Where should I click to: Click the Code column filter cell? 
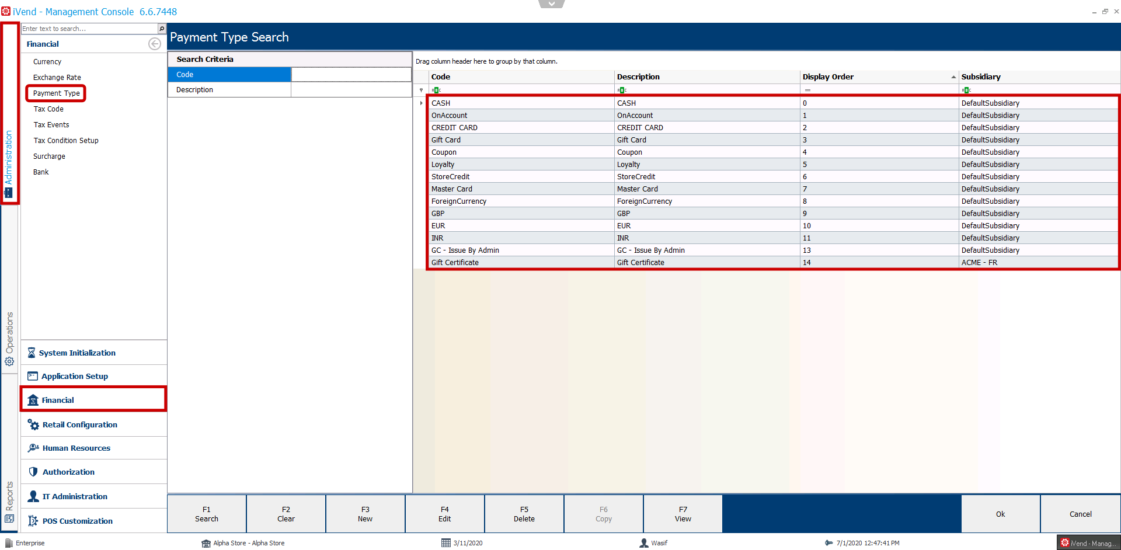tap(521, 90)
